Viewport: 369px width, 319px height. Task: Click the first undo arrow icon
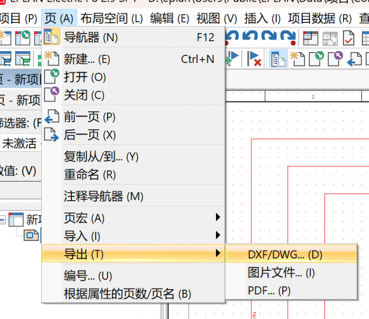232,37
